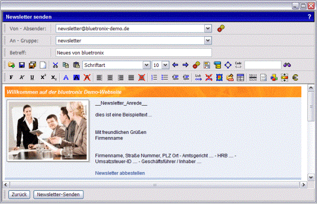This screenshot has width=317, height=204.
Task: Toggle underline formatting (U icon)
Action: click(x=32, y=77)
